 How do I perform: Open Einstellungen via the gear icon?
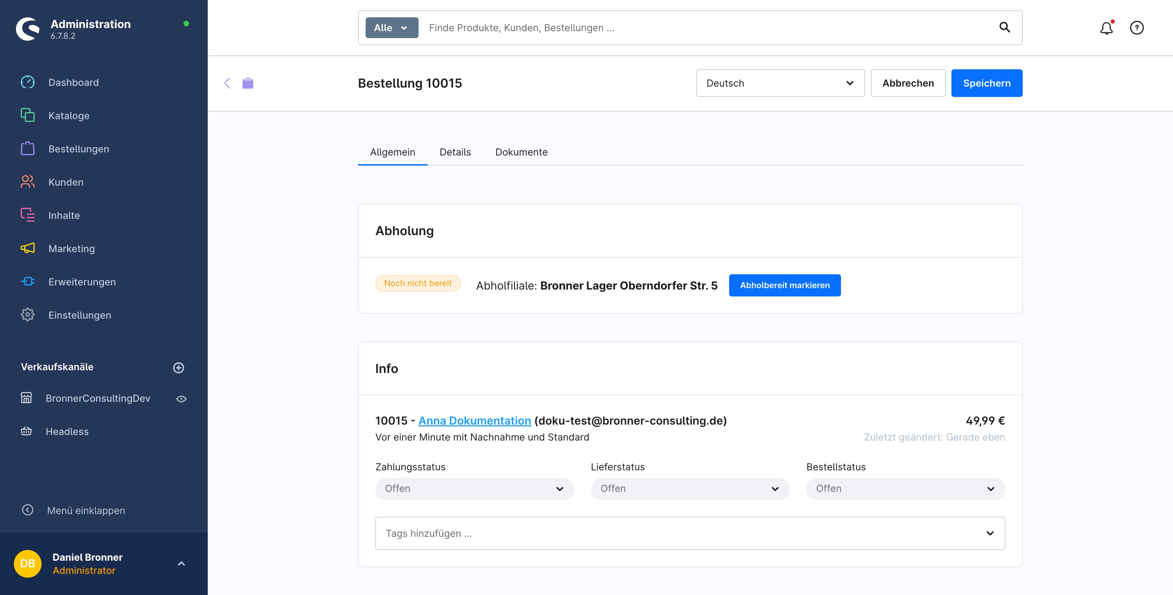click(27, 315)
